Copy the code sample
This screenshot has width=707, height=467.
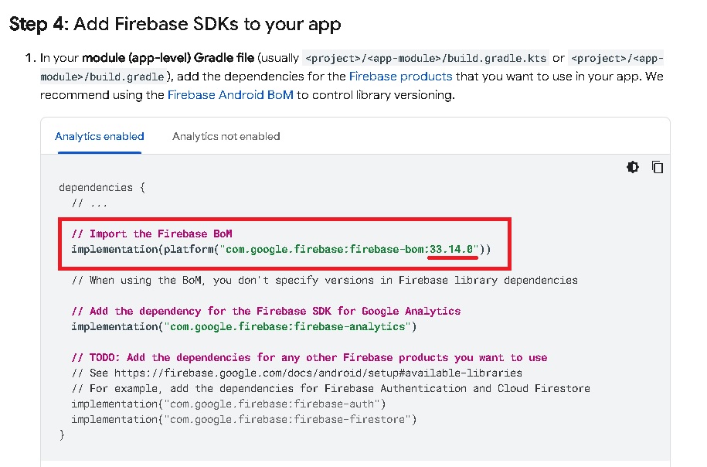tap(657, 168)
